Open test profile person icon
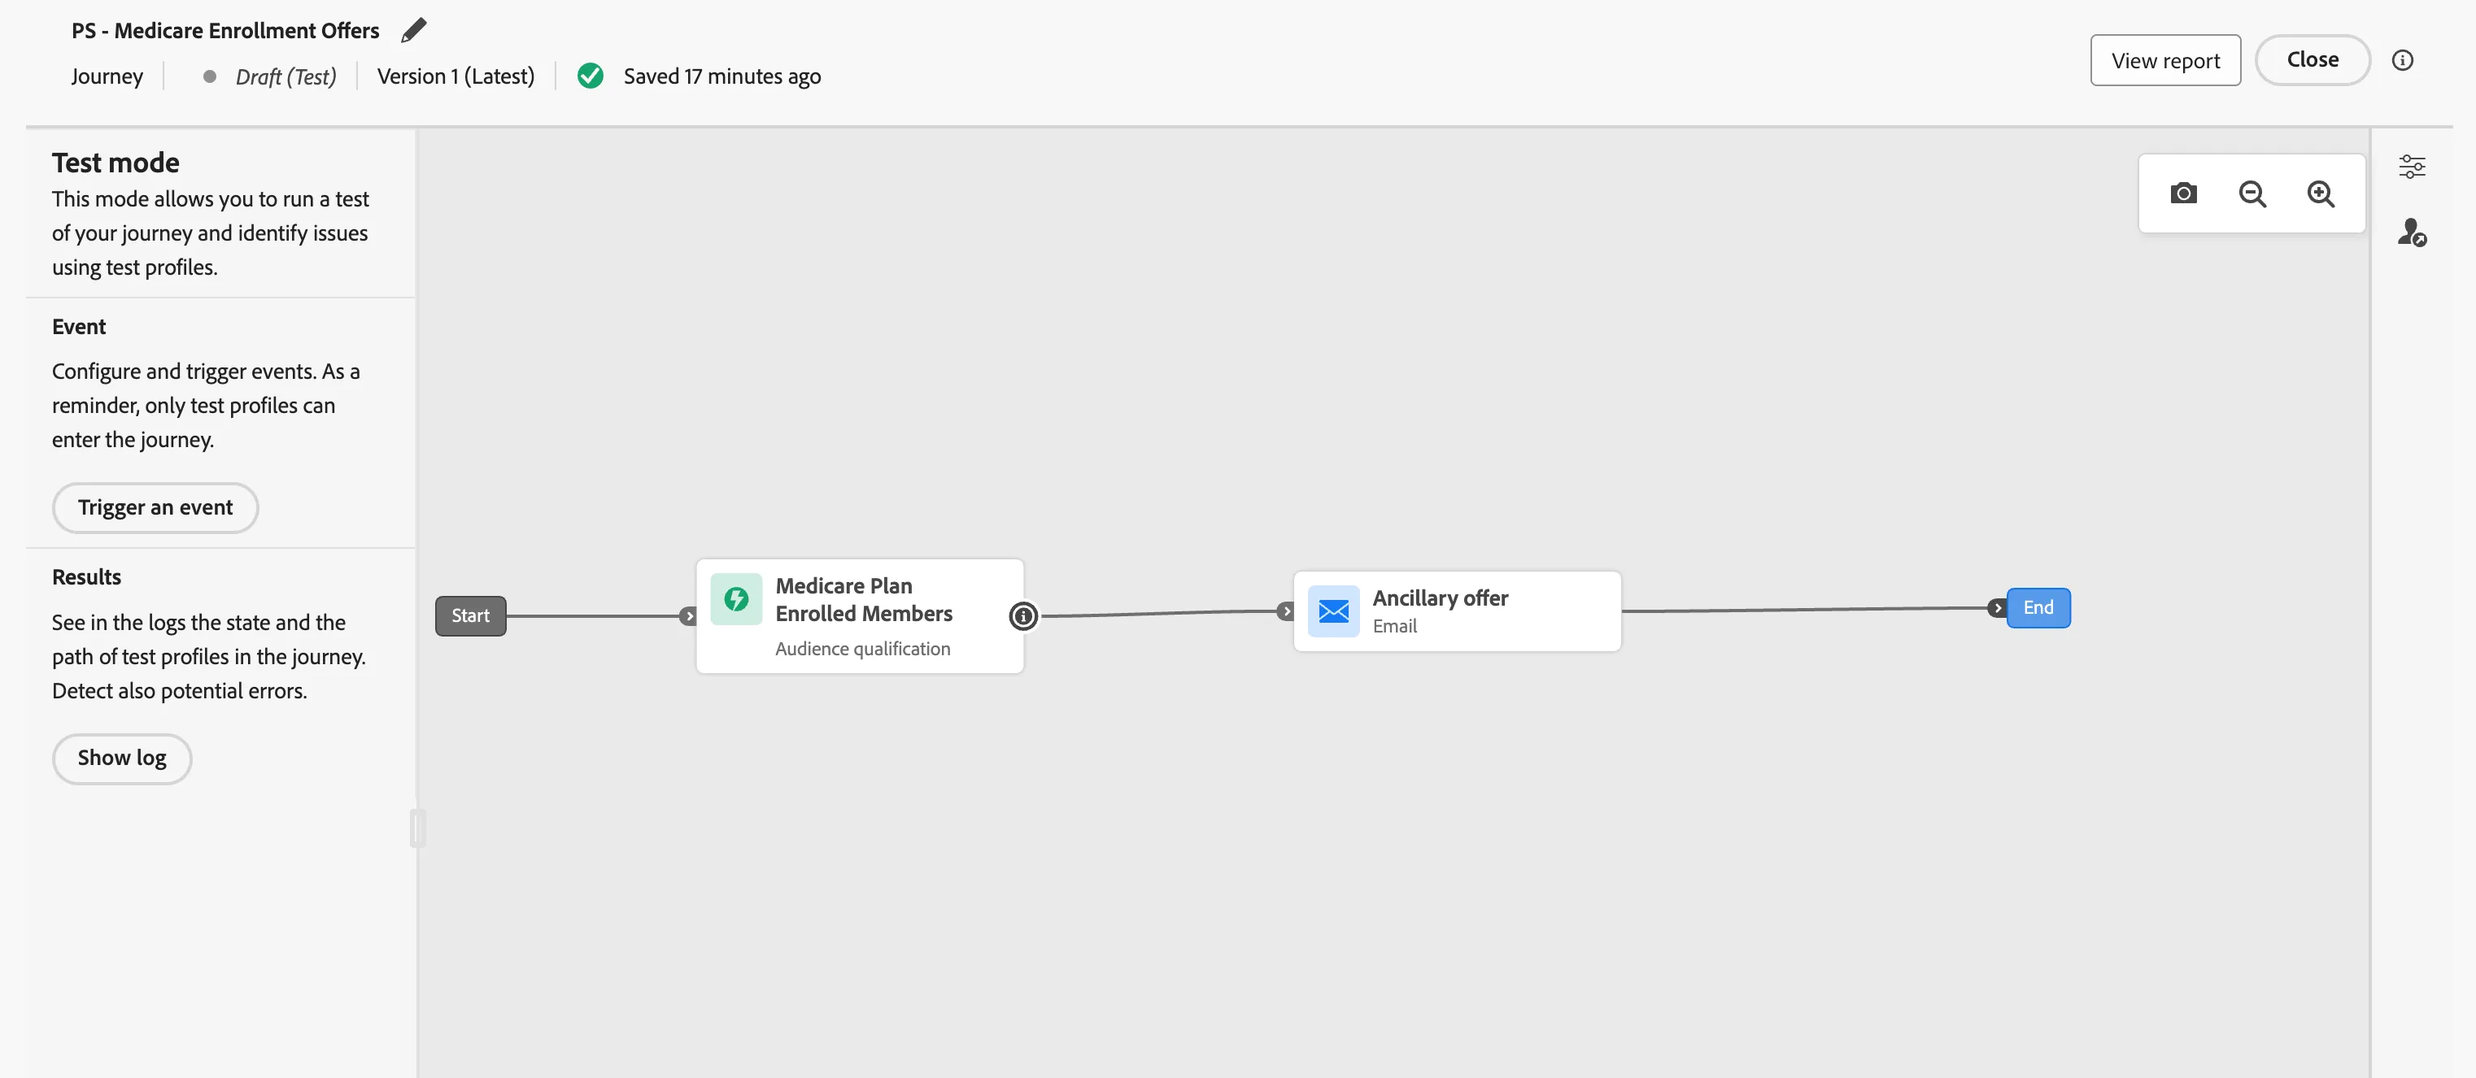 [2412, 233]
